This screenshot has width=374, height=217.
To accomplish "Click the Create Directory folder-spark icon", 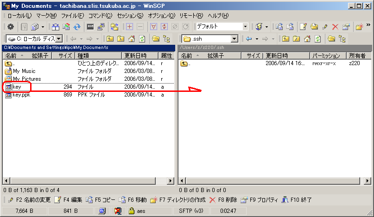I will [x=360, y=27].
